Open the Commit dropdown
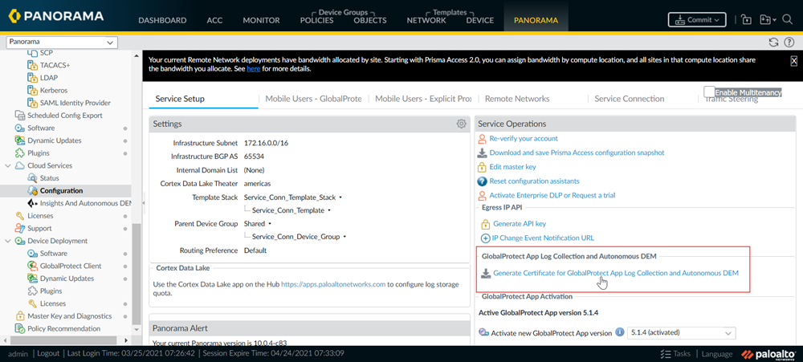The height and width of the screenshot is (362, 803). [697, 19]
